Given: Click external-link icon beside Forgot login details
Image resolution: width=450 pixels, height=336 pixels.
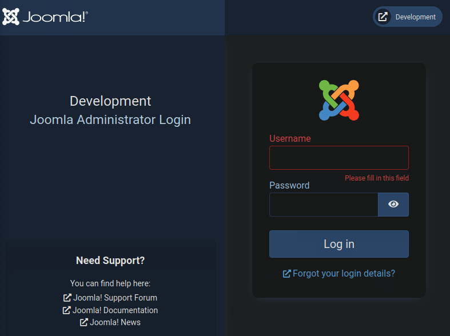Looking at the screenshot, I should click(287, 274).
